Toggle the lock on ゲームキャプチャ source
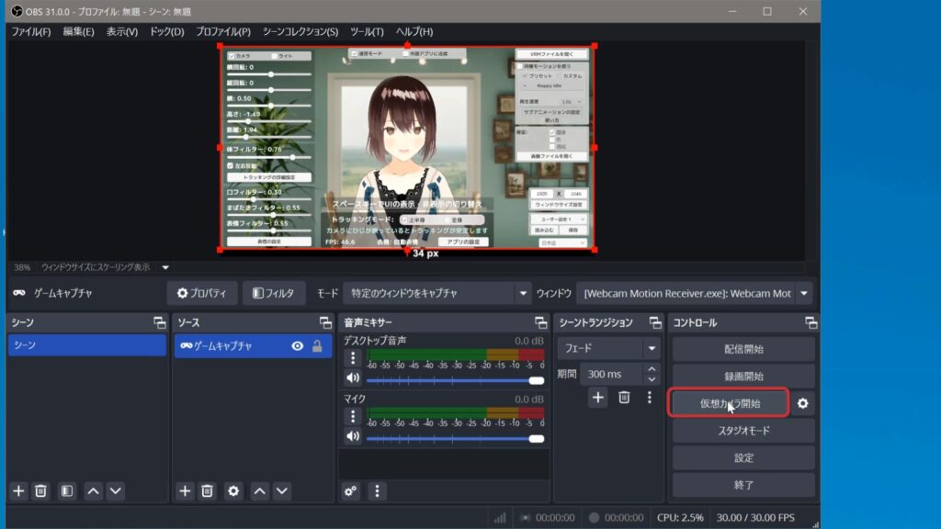Image resolution: width=941 pixels, height=529 pixels. (317, 346)
